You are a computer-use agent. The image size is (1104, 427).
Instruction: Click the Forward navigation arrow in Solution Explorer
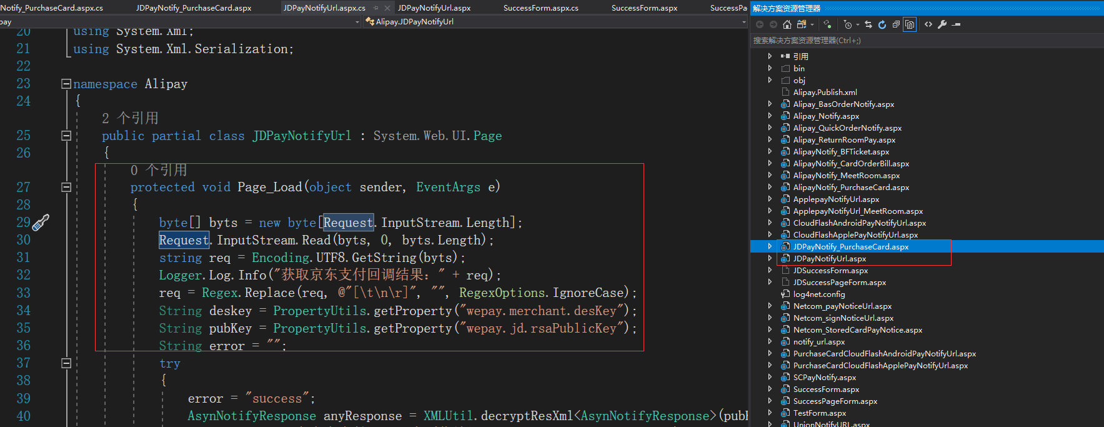[x=773, y=24]
